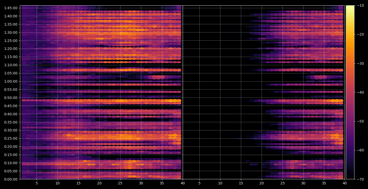Select the 0:05:00 y-axis tick label
This screenshot has height=189, width=368.
(x=11, y=171)
